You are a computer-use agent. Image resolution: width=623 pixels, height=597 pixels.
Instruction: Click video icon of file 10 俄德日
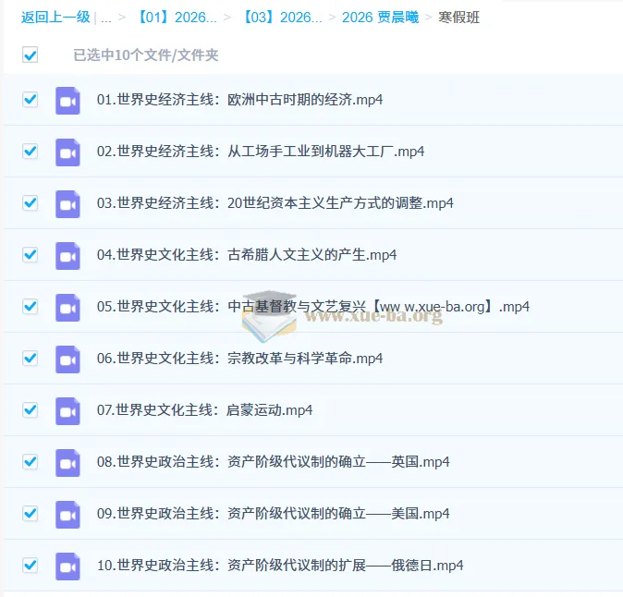(67, 567)
